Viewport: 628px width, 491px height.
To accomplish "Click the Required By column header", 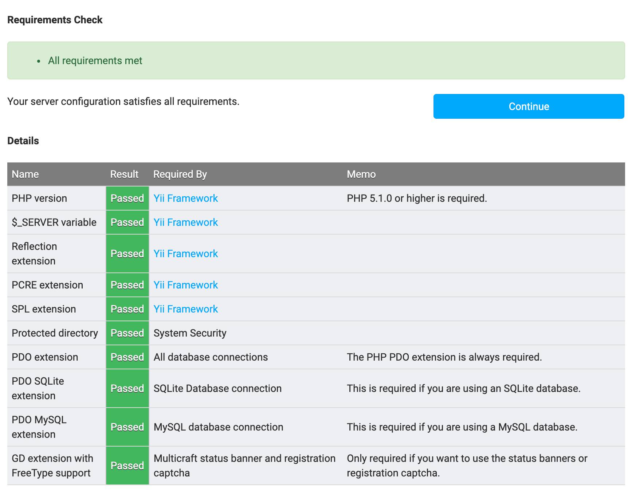I will pos(180,174).
